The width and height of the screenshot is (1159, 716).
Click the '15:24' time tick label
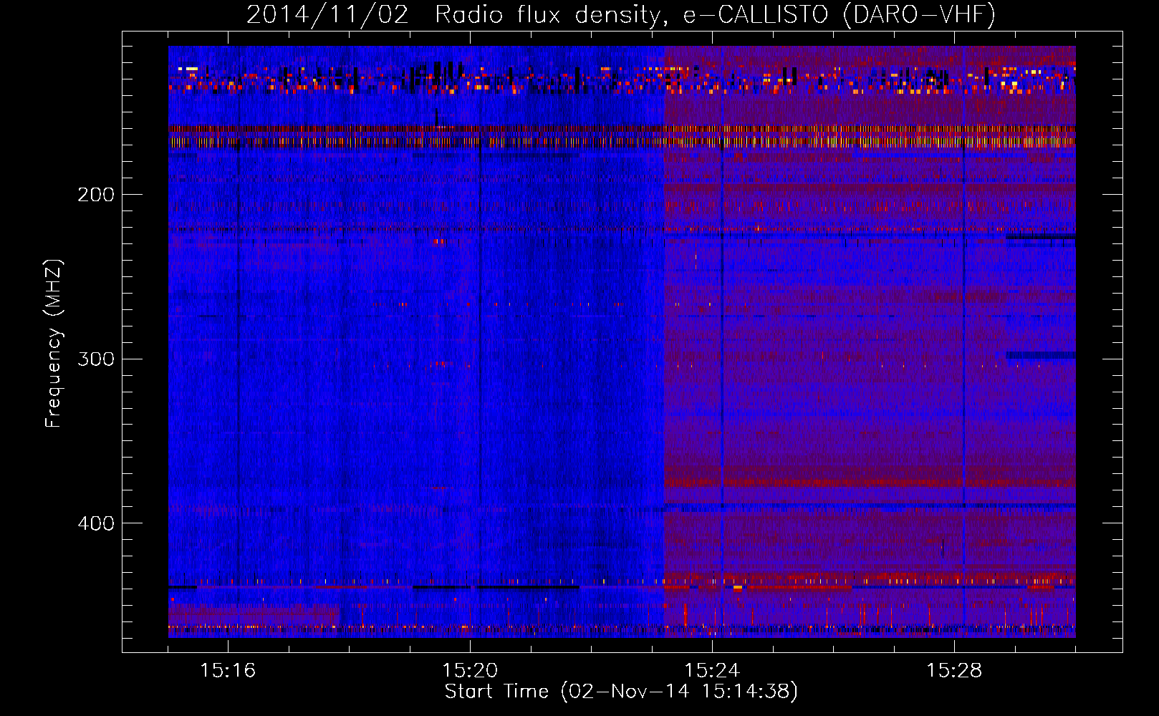712,670
